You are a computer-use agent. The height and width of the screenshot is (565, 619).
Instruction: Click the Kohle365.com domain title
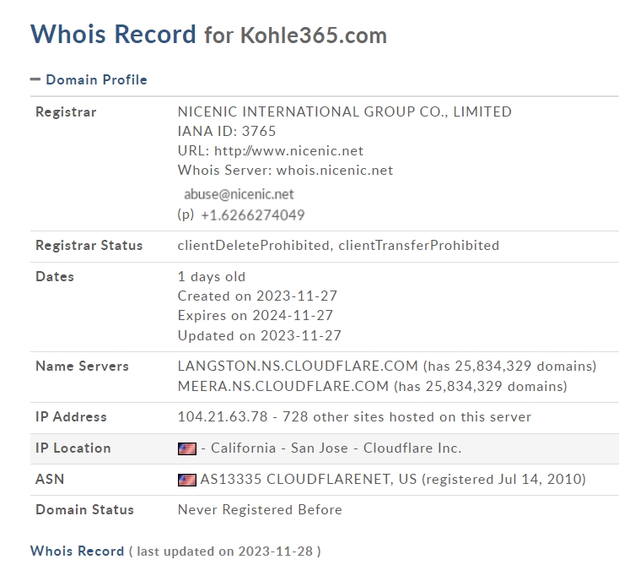coord(314,35)
